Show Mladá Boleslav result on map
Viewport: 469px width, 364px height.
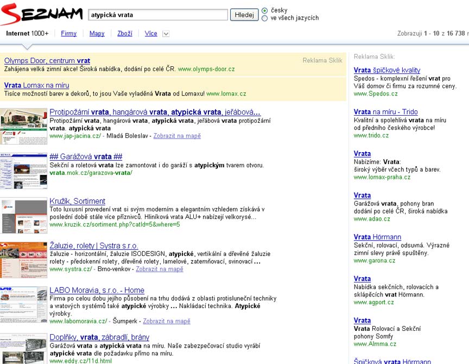coord(177,136)
